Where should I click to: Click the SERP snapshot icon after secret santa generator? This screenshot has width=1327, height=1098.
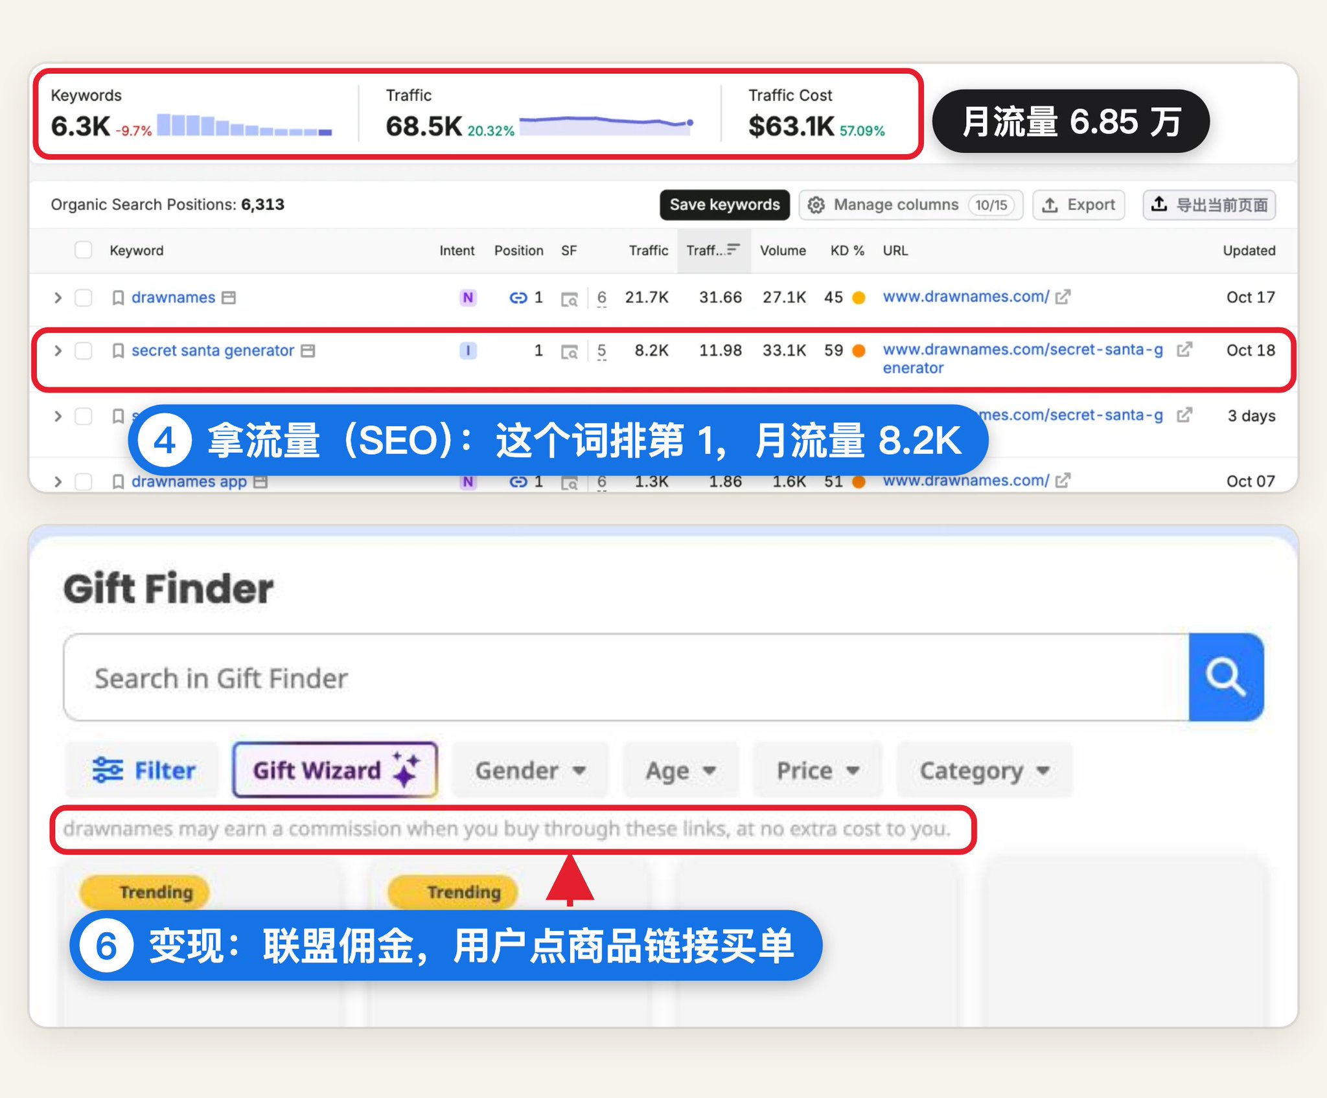(308, 350)
